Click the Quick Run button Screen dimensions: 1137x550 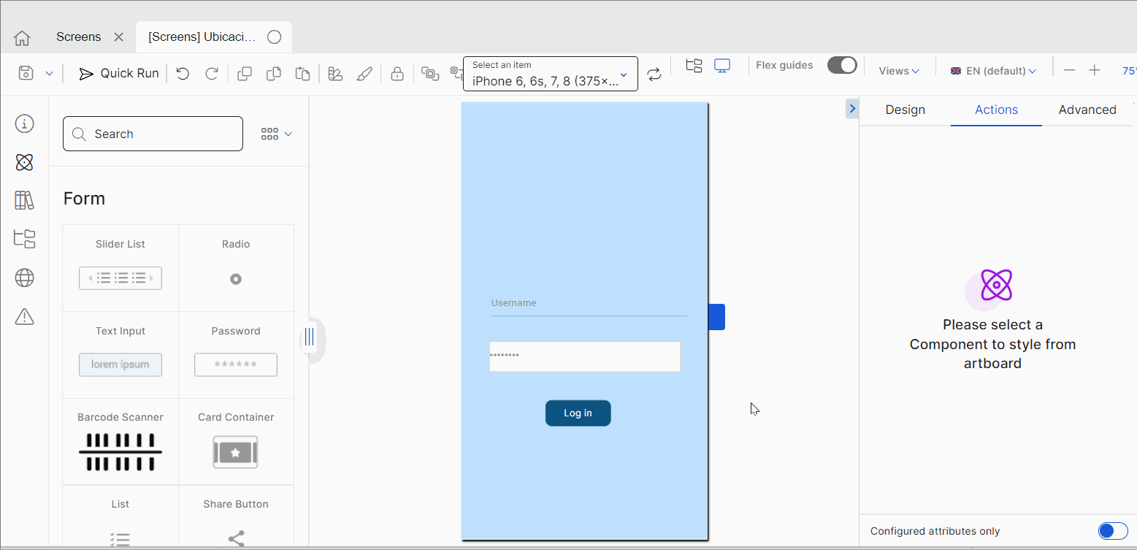coord(118,73)
